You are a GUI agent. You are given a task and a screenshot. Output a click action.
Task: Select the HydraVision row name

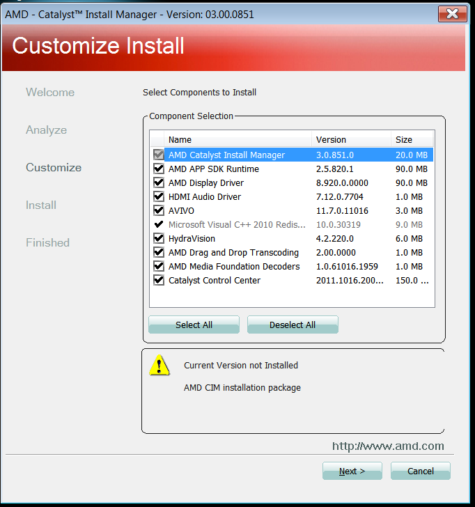pos(192,238)
